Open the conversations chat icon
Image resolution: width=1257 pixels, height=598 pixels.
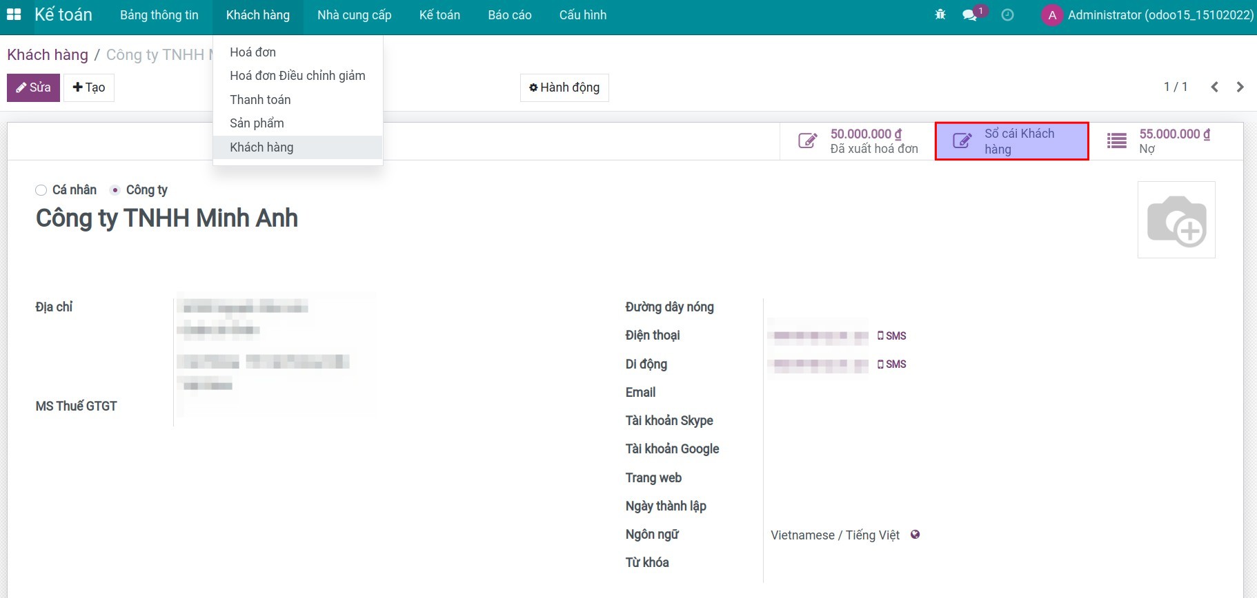(x=970, y=15)
